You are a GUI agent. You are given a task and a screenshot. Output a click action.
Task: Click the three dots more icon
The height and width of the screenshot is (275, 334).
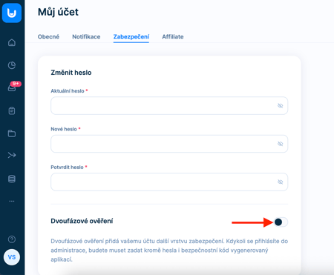pyautogui.click(x=12, y=201)
